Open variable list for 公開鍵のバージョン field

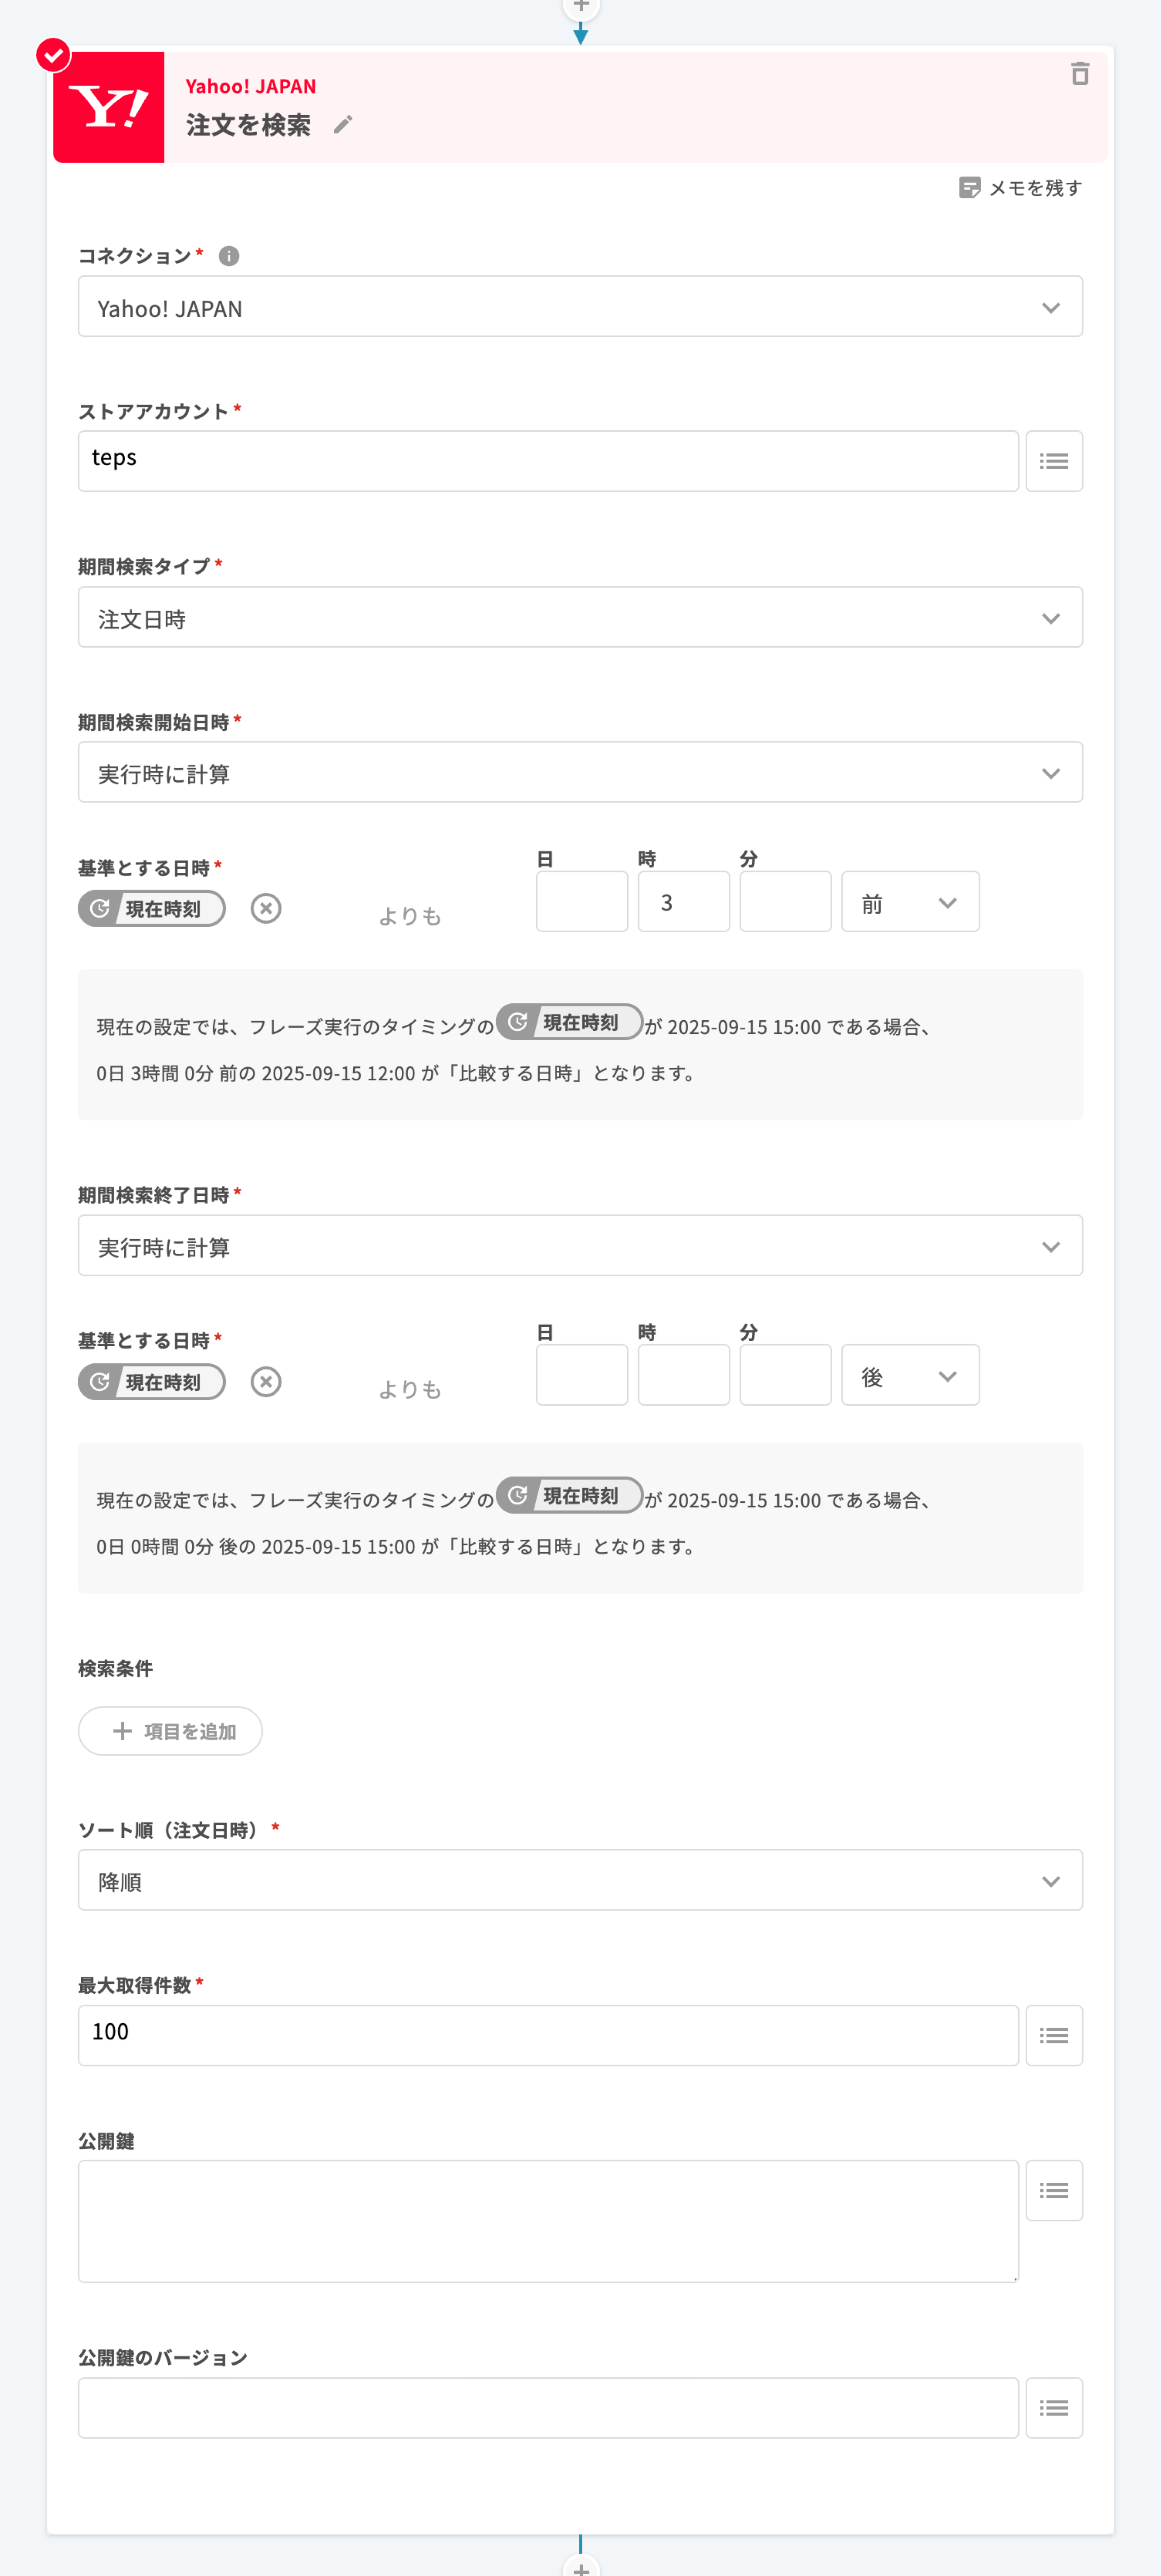[1053, 2407]
